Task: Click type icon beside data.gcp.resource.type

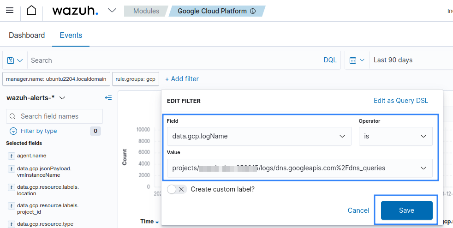Action: pos(11,224)
